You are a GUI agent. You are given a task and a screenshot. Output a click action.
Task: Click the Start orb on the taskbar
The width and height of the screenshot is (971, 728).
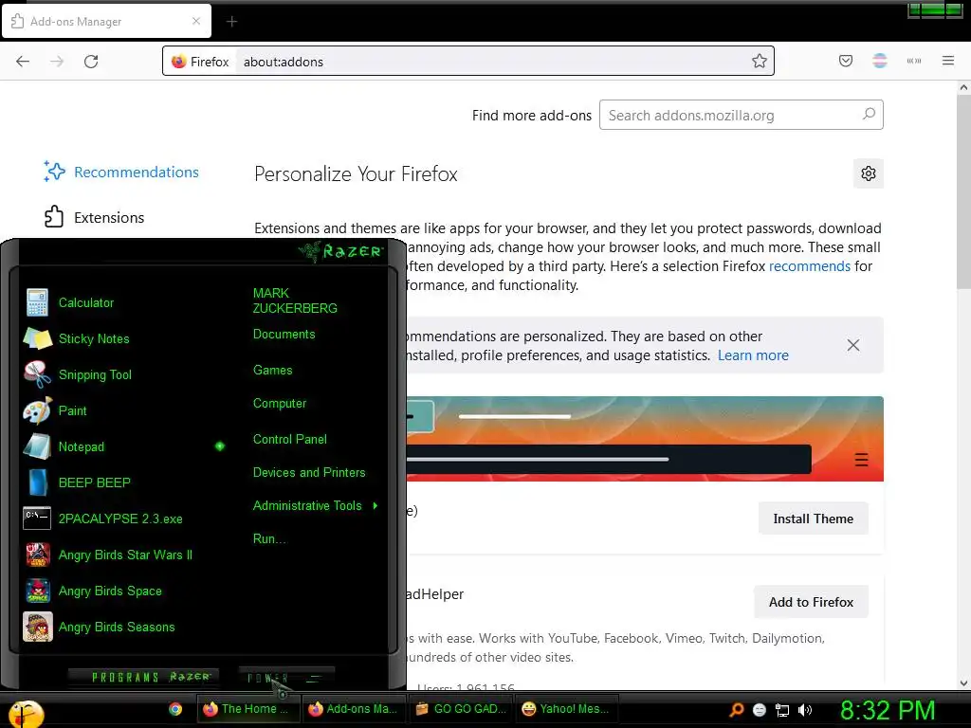(x=25, y=712)
